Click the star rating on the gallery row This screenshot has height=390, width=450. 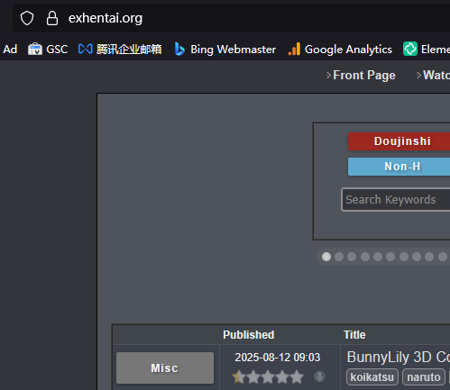click(x=268, y=376)
